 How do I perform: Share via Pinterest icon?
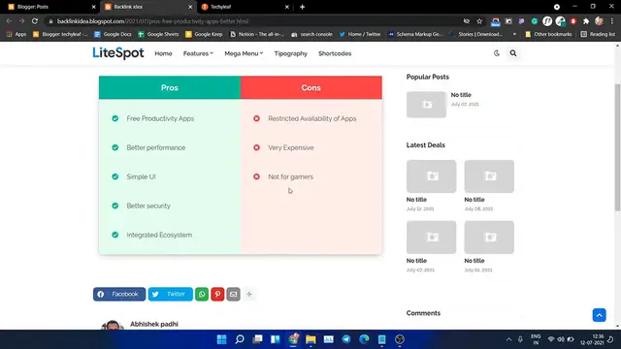coord(217,294)
